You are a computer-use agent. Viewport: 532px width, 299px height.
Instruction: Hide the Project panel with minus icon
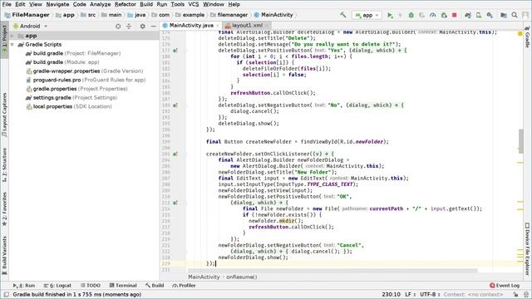point(153,26)
